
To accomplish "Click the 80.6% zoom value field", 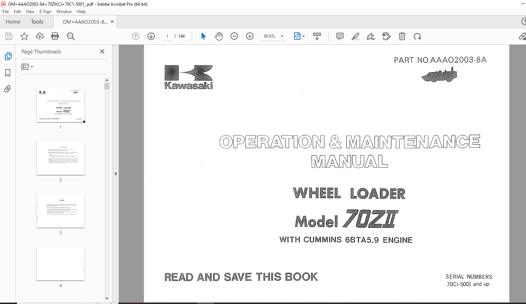I will point(270,36).
